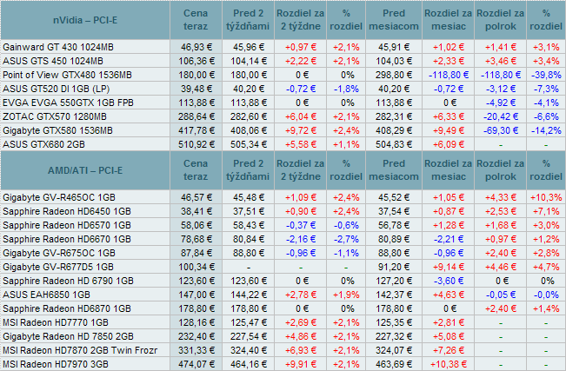Screen dimensions: 566x371
Task: Select 'Sapphire Radeon HD 6790 1GB' product name
Action: tap(68, 282)
